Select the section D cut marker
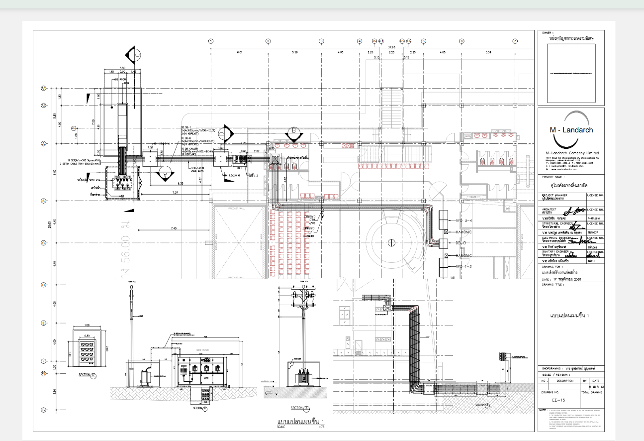Screen dimensions: 644x441 (226, 133)
